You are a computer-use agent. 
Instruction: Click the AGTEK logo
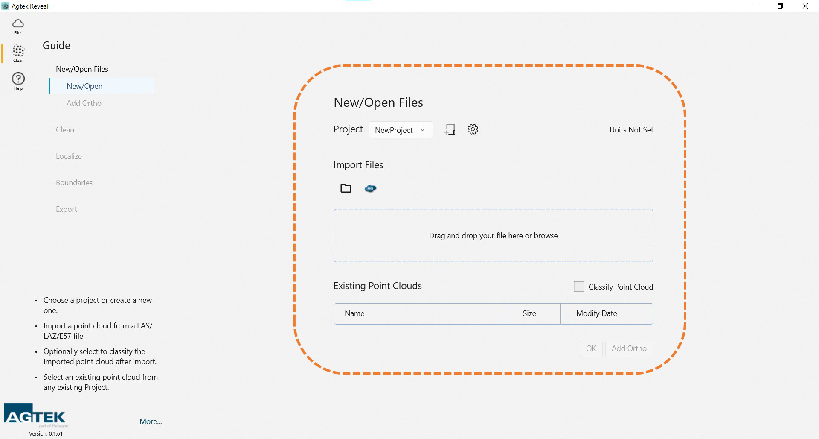point(35,415)
